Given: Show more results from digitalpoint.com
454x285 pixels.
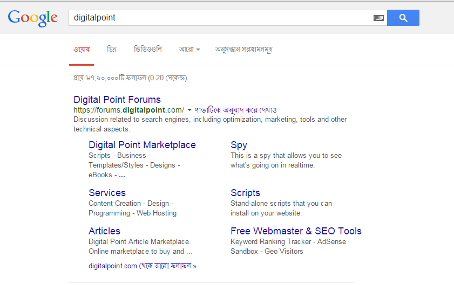Looking at the screenshot, I should pos(142,266).
